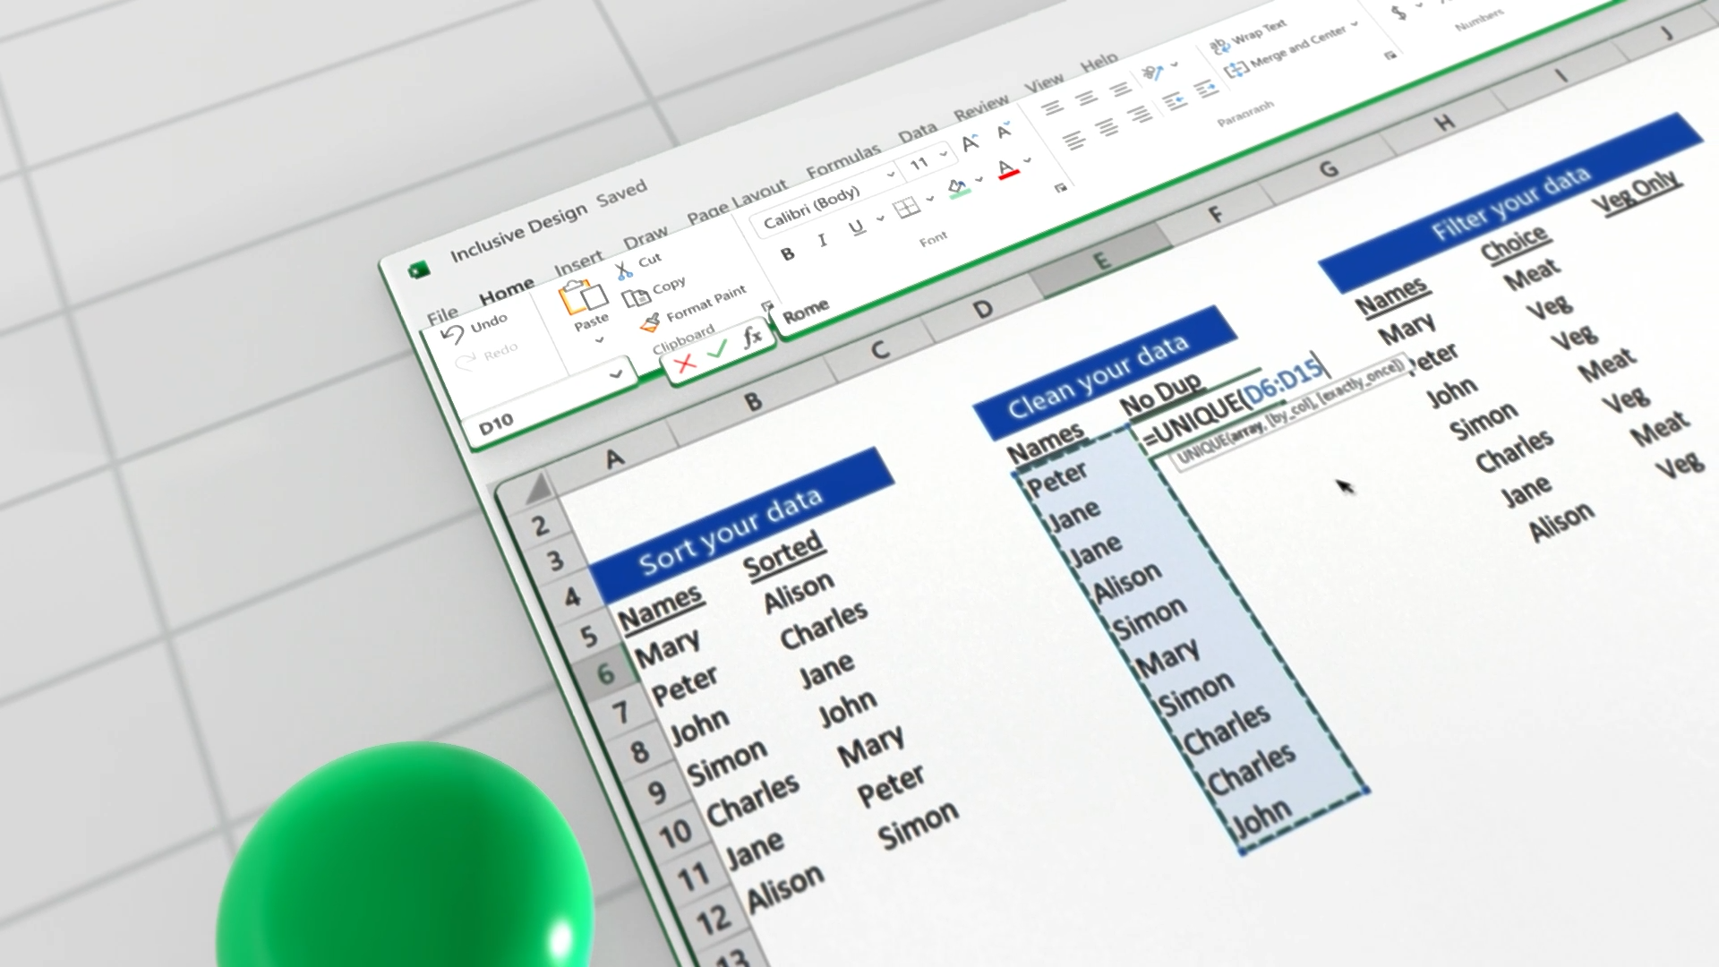Click the Cut scissors icon
The width and height of the screenshot is (1719, 967).
point(624,270)
